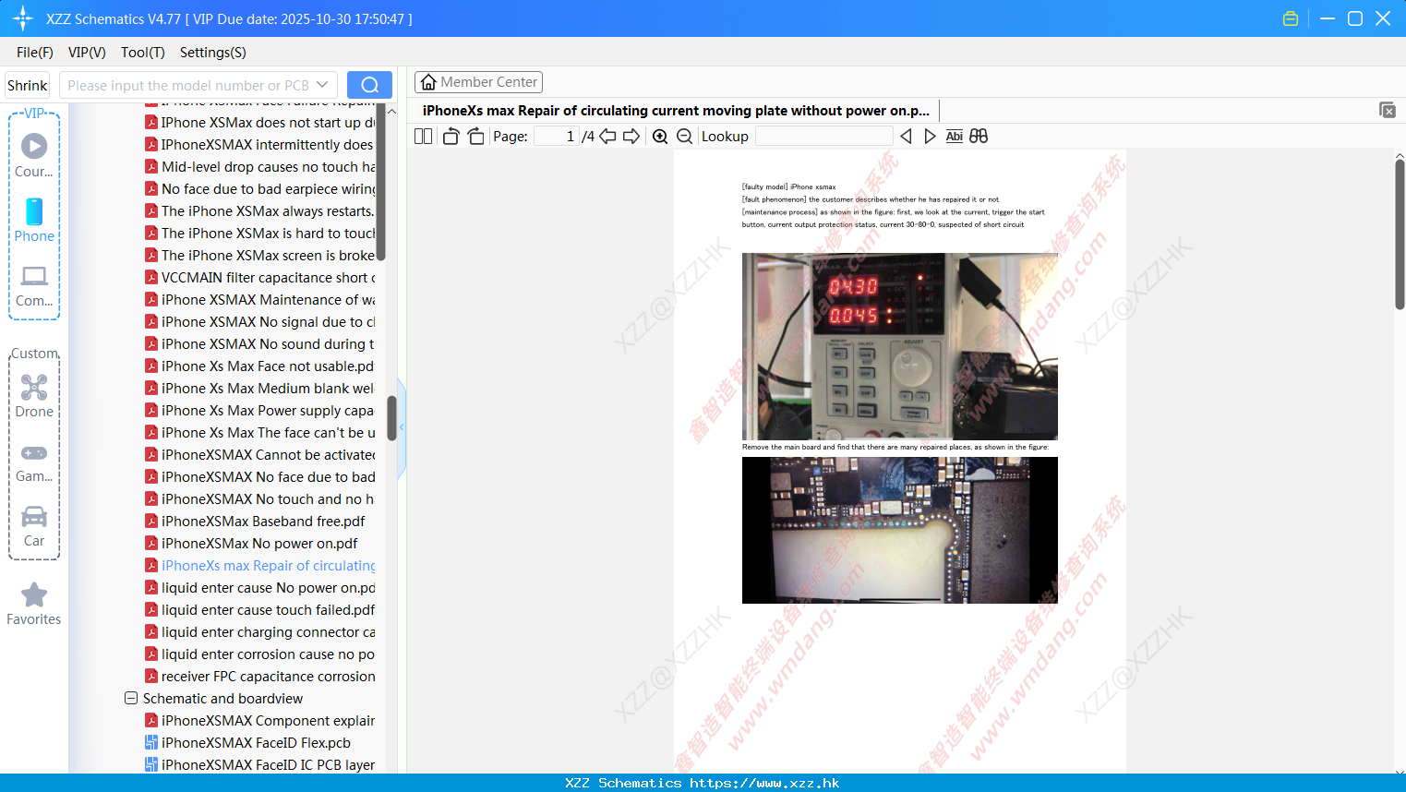Open the Courses sidebar icon

[x=34, y=155]
